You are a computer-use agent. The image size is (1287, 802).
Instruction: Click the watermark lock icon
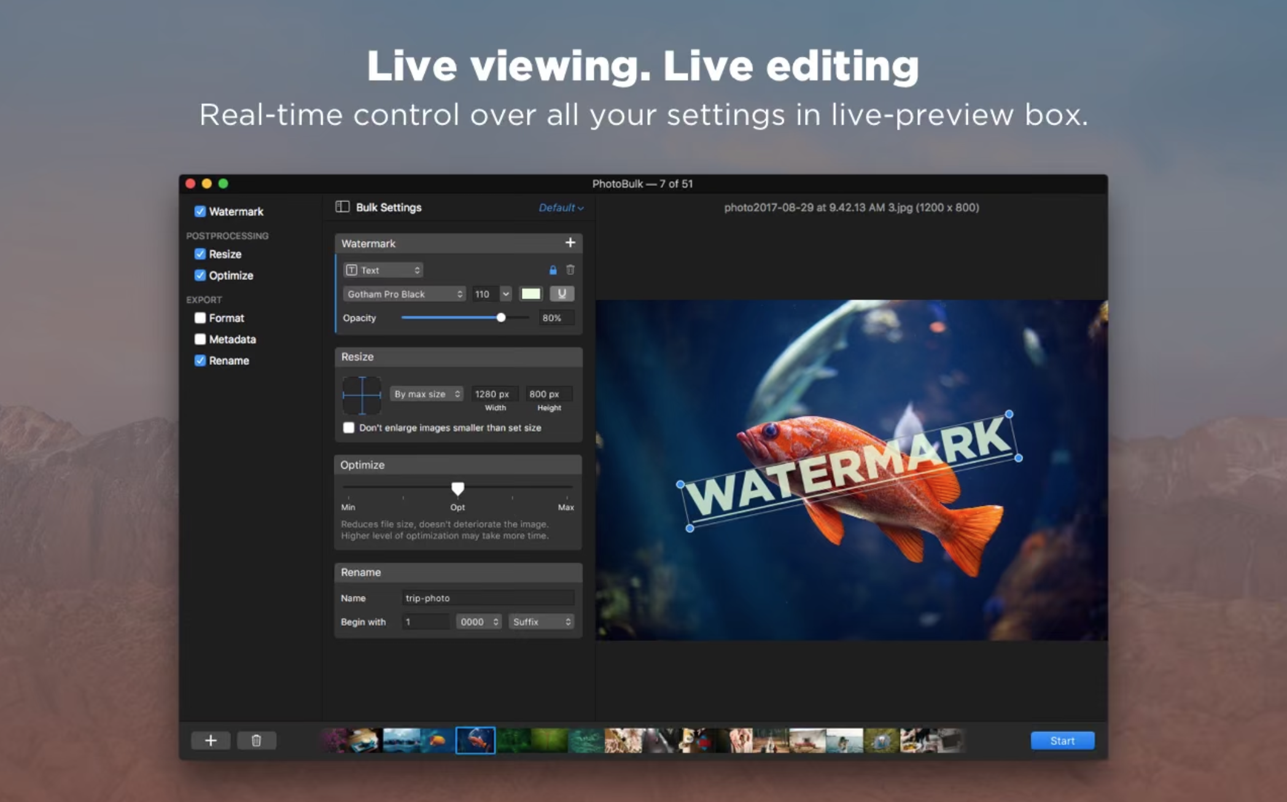[x=553, y=270]
